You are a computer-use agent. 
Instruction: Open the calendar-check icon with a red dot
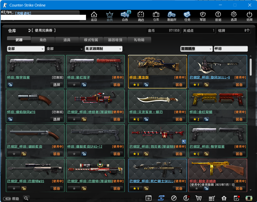tap(236, 198)
